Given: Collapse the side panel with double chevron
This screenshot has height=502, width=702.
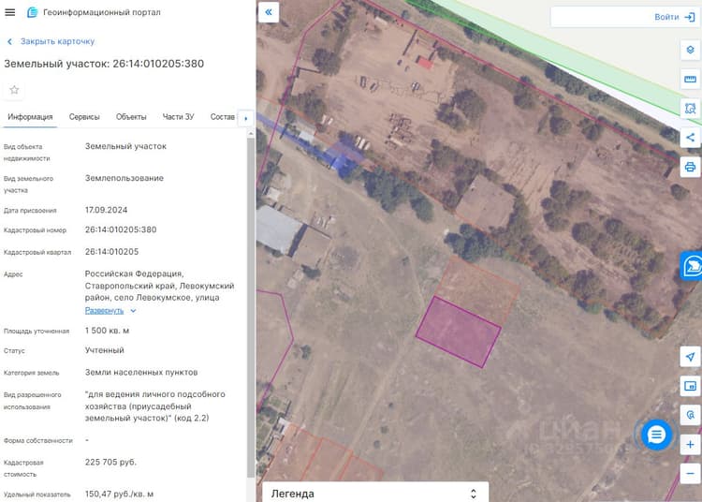Looking at the screenshot, I should click(x=269, y=12).
